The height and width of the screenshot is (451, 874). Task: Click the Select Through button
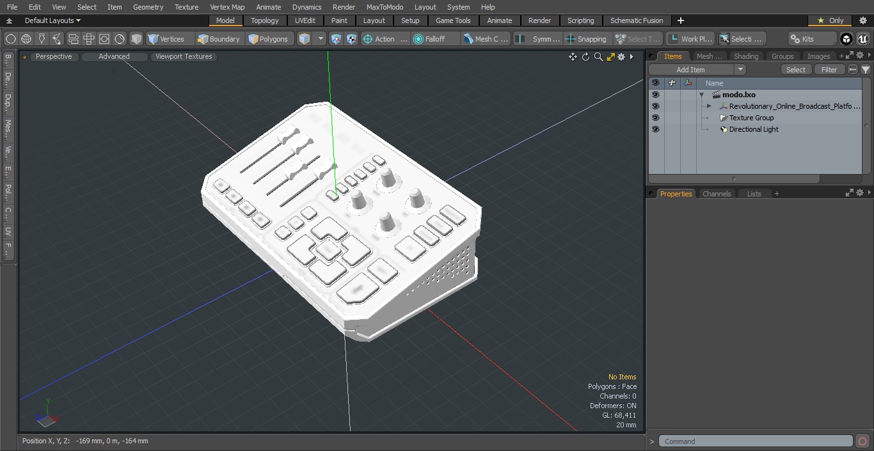point(638,39)
